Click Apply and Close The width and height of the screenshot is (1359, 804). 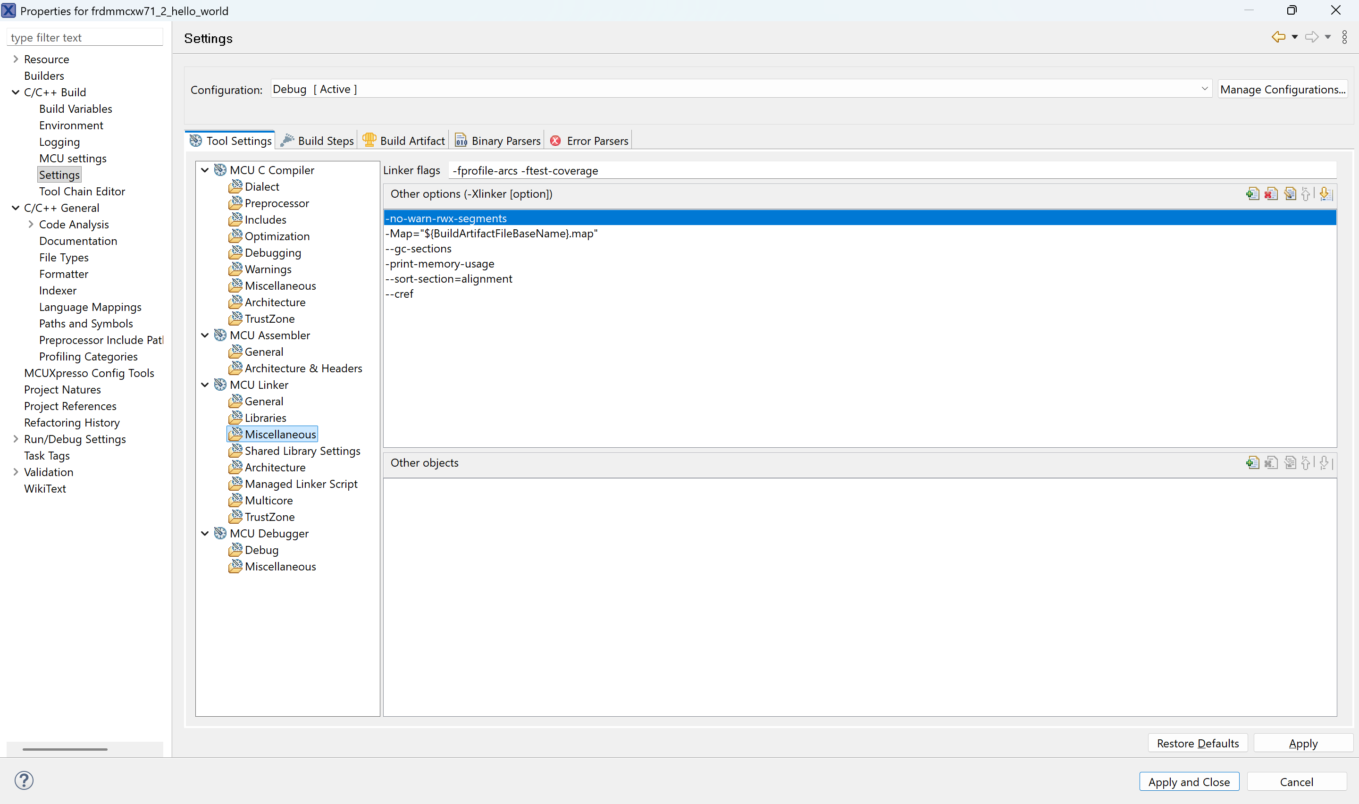coord(1189,782)
